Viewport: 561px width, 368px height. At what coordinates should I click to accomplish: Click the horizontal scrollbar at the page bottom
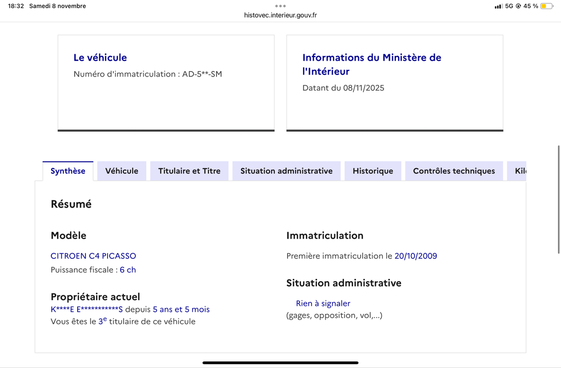point(280,362)
